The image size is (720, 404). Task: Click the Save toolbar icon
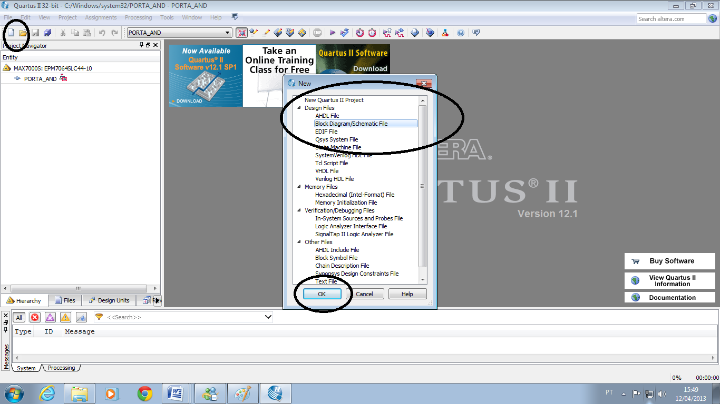tap(35, 33)
